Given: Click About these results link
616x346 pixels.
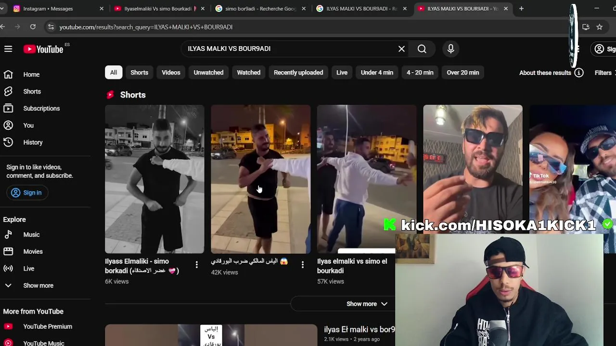Looking at the screenshot, I should coord(545,73).
